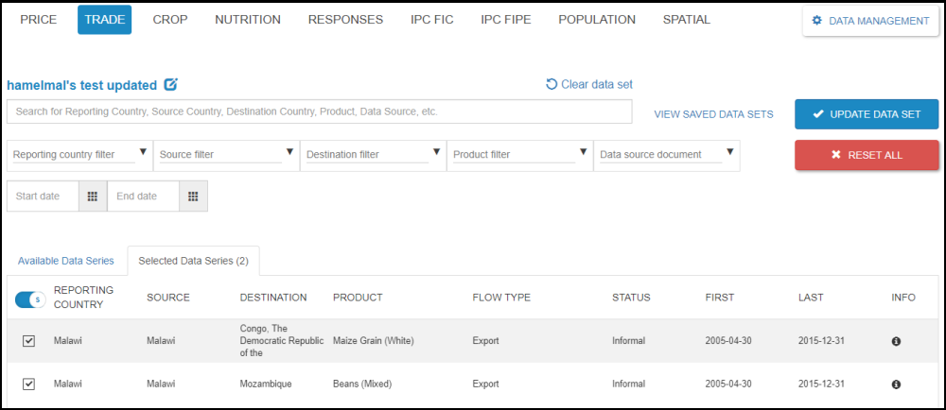This screenshot has width=946, height=410.
Task: Click info icon for Maize Grain row
Action: tap(896, 341)
